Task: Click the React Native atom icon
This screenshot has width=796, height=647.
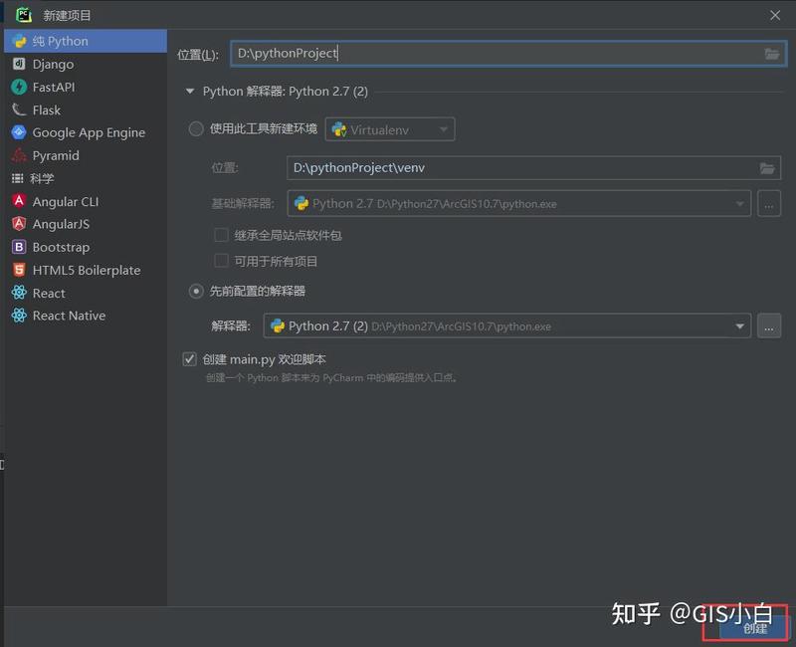Action: pos(19,316)
